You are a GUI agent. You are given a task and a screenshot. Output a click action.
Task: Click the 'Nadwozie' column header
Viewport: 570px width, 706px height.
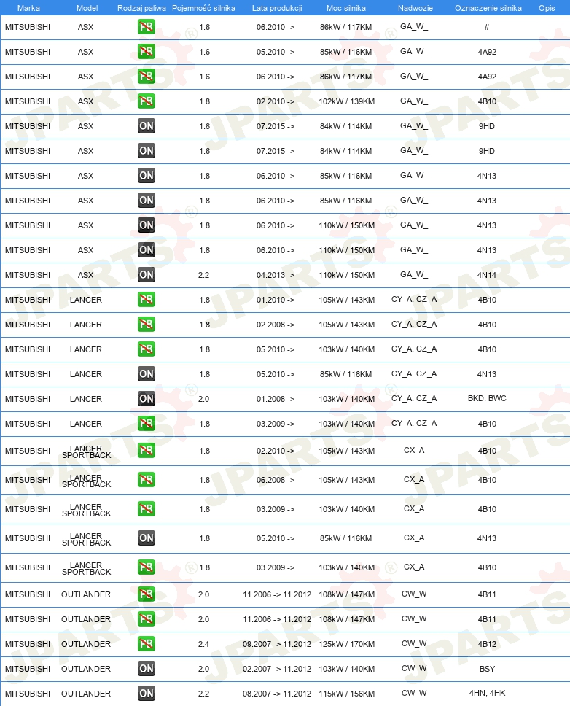click(x=415, y=8)
